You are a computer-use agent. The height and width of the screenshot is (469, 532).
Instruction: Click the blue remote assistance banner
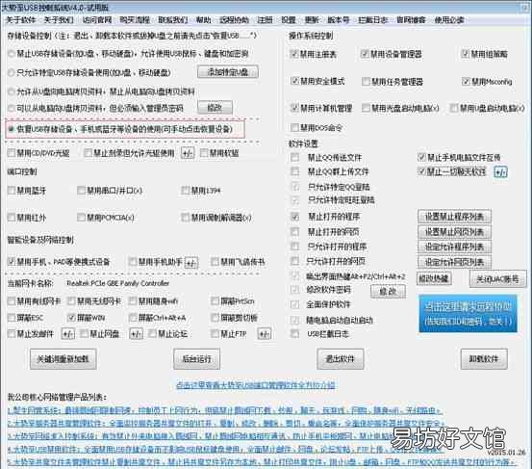(x=468, y=313)
